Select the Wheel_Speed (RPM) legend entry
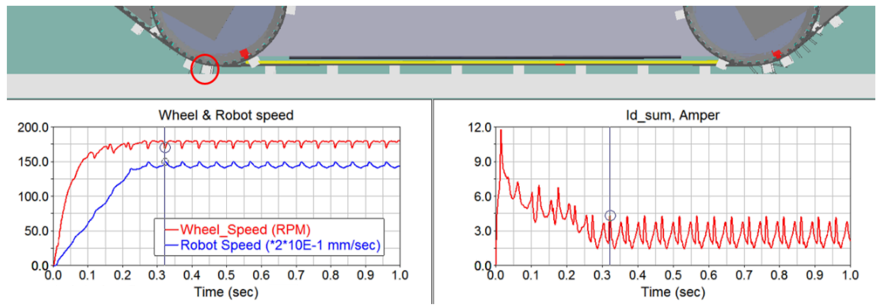Viewport: 883px width, 306px height. 245,229
